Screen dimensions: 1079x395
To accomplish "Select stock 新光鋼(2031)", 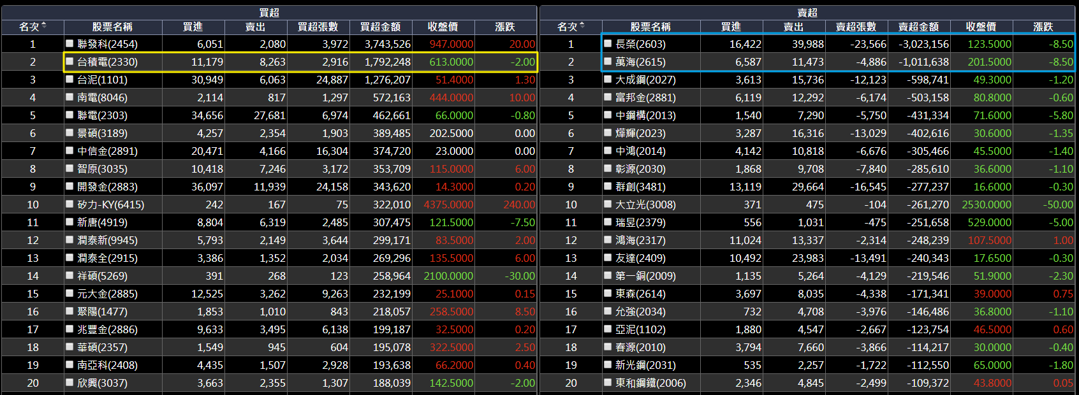I will pyautogui.click(x=645, y=365).
